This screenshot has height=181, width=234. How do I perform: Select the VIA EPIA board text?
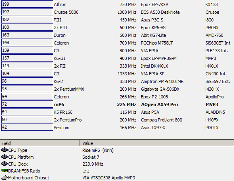tap(150, 51)
